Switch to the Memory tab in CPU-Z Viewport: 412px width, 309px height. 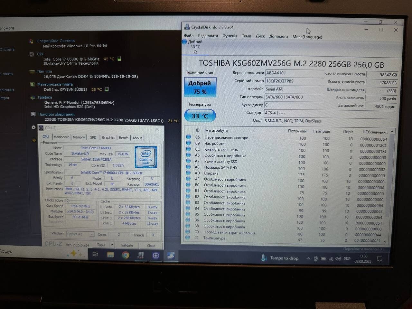79,137
